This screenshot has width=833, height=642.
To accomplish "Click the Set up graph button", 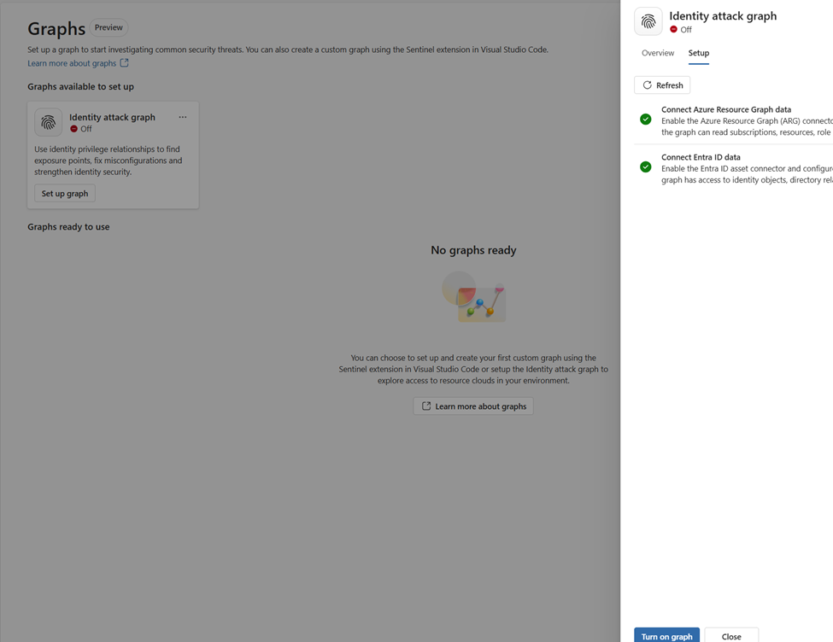I will point(65,193).
